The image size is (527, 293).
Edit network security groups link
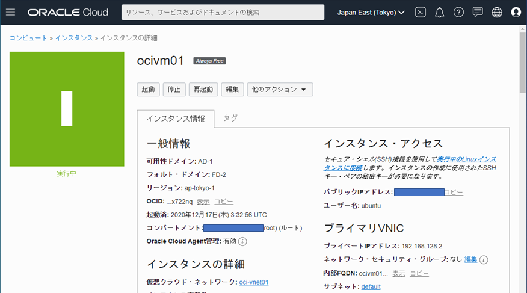pos(470,259)
